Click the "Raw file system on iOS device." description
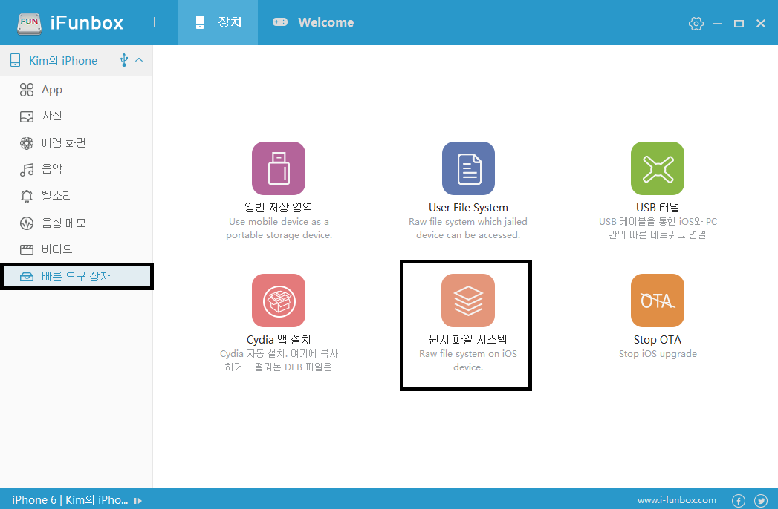The width and height of the screenshot is (778, 509). tap(468, 361)
